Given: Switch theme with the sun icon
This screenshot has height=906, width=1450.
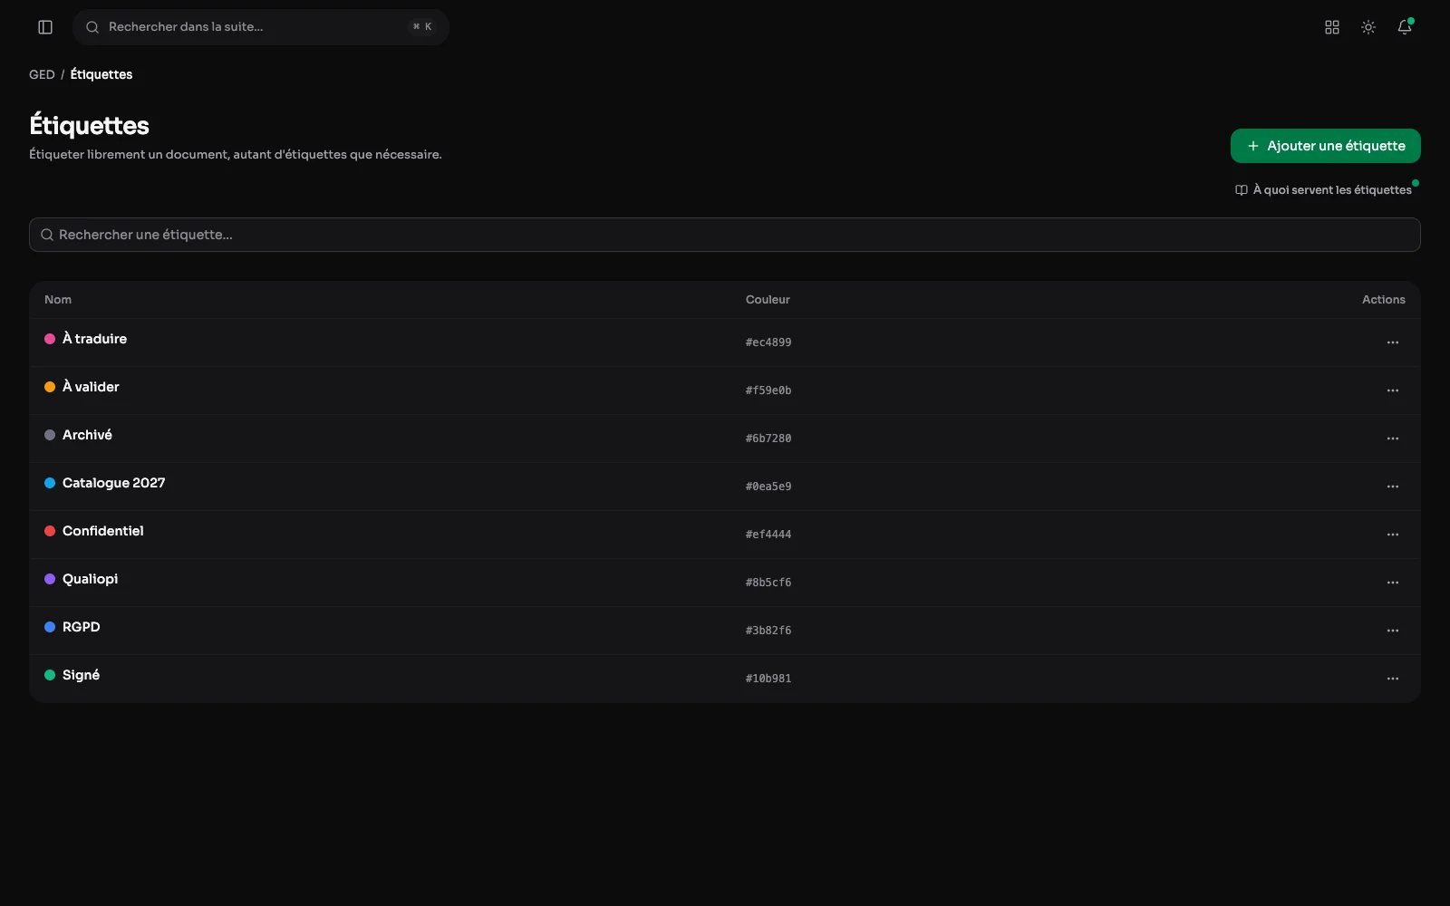Looking at the screenshot, I should (1368, 27).
